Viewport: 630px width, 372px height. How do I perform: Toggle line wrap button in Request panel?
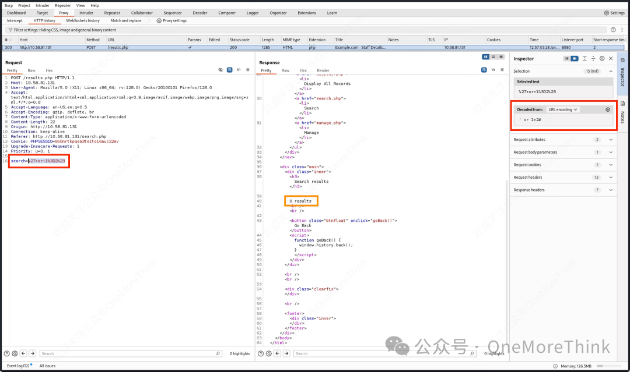pos(229,70)
